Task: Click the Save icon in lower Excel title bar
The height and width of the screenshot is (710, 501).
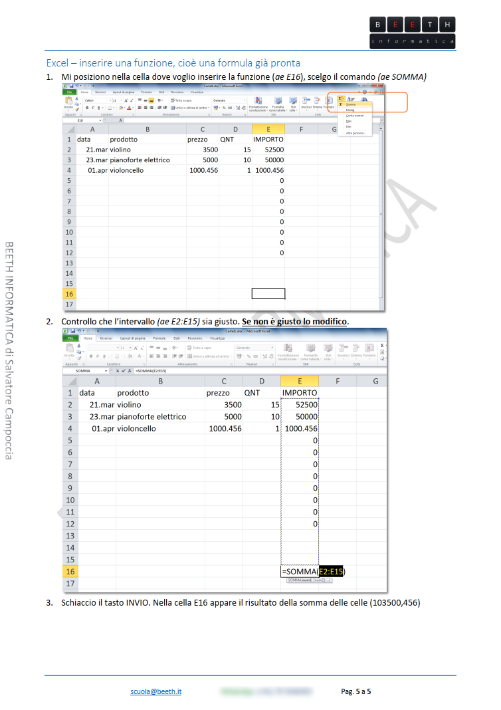Action: pos(72,331)
